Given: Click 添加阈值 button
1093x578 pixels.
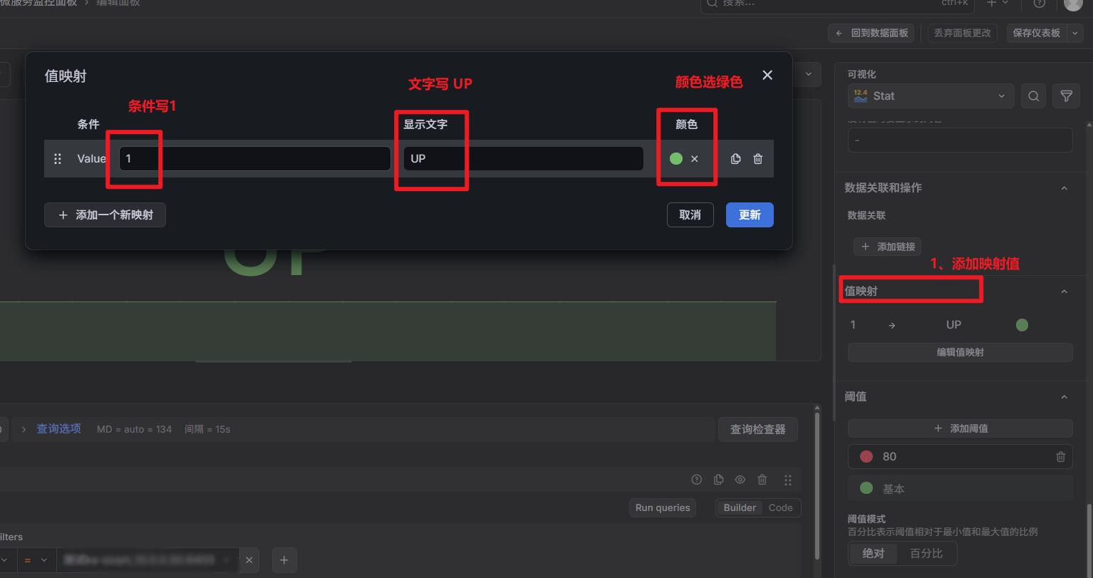Looking at the screenshot, I should (x=960, y=428).
